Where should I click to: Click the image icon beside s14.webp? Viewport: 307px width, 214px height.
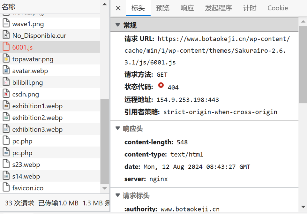7,176
